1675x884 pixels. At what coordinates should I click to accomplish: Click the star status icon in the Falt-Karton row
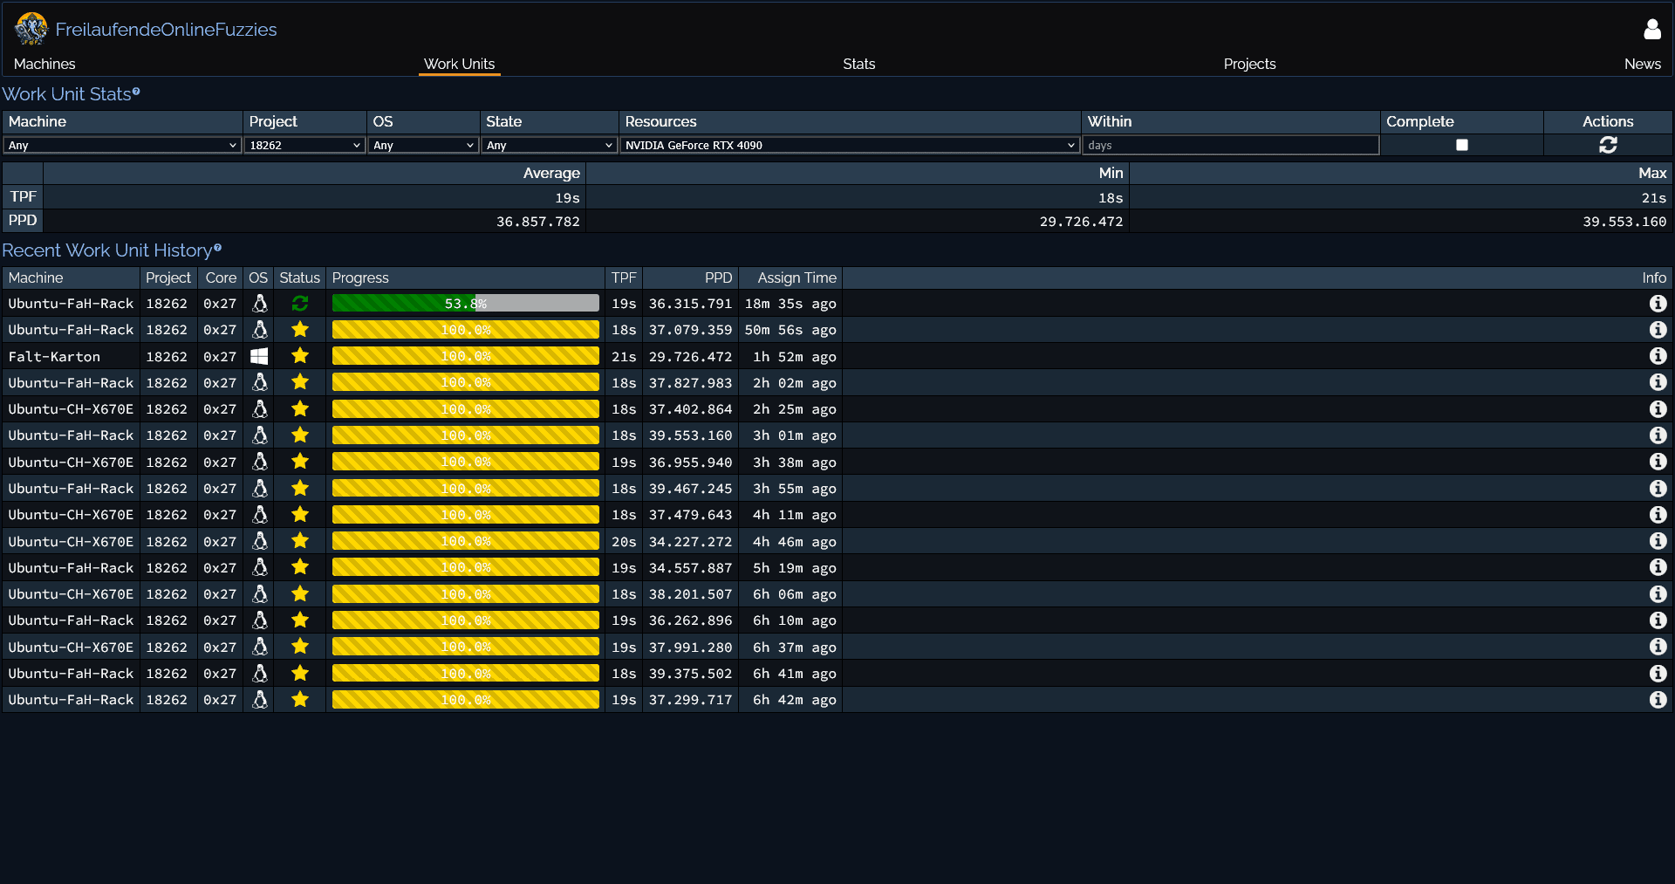tap(300, 356)
